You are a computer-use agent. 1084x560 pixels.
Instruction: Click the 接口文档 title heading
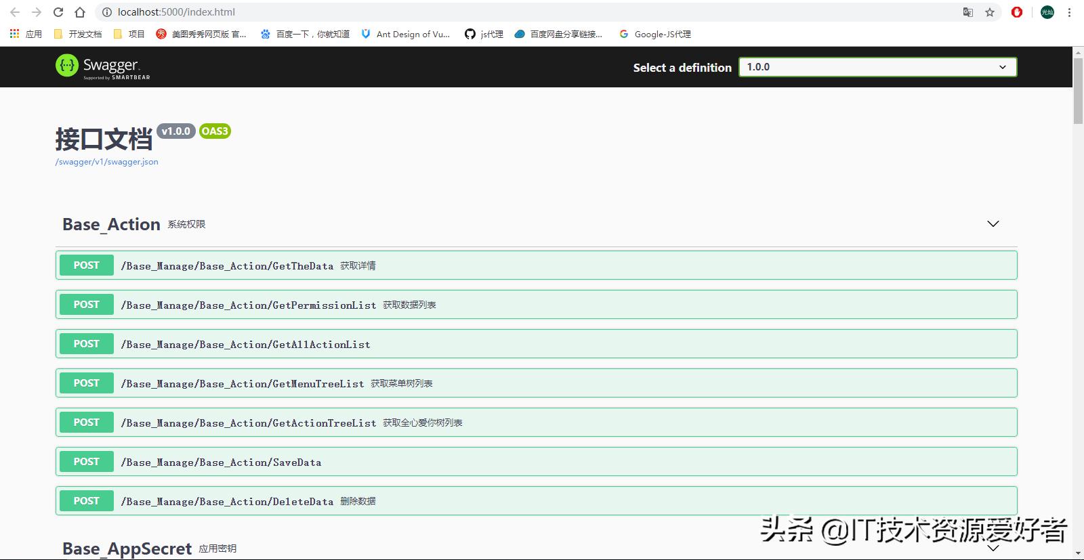point(104,139)
